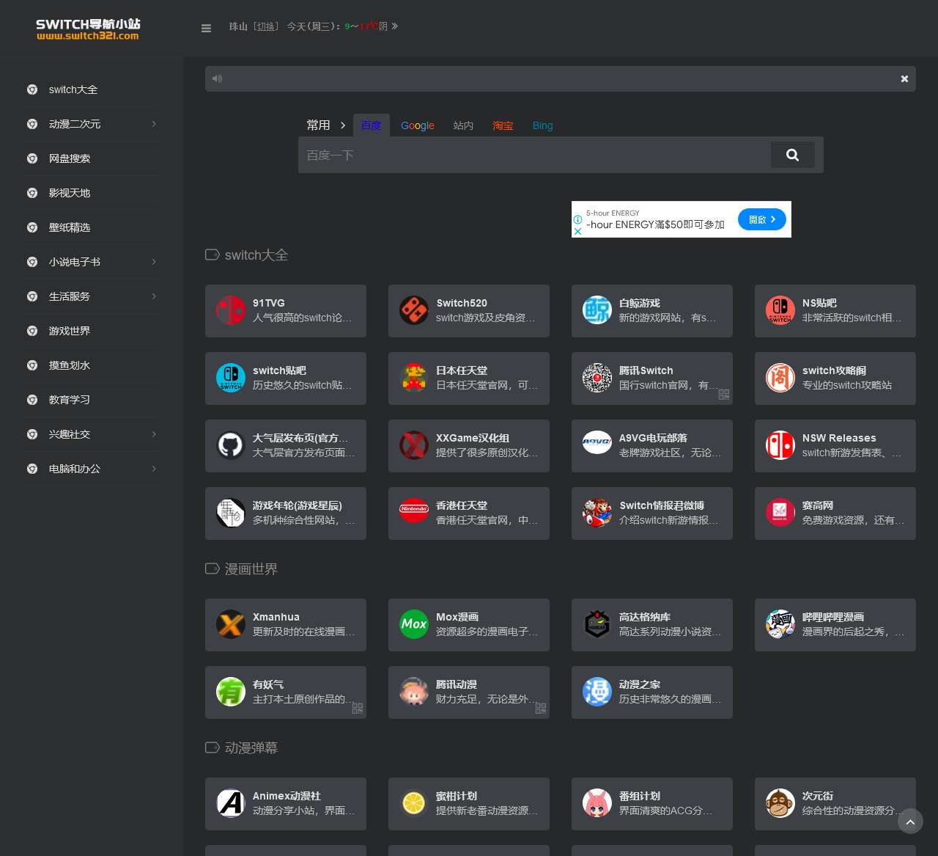This screenshot has width=938, height=856.
Task: Click the 赛高网 icon
Action: point(780,513)
